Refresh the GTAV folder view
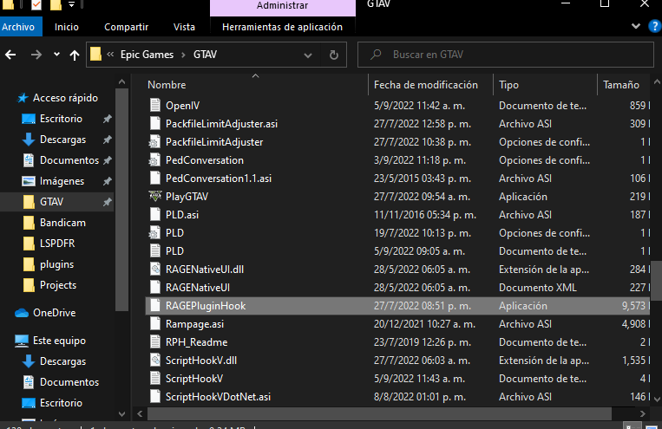 (334, 55)
